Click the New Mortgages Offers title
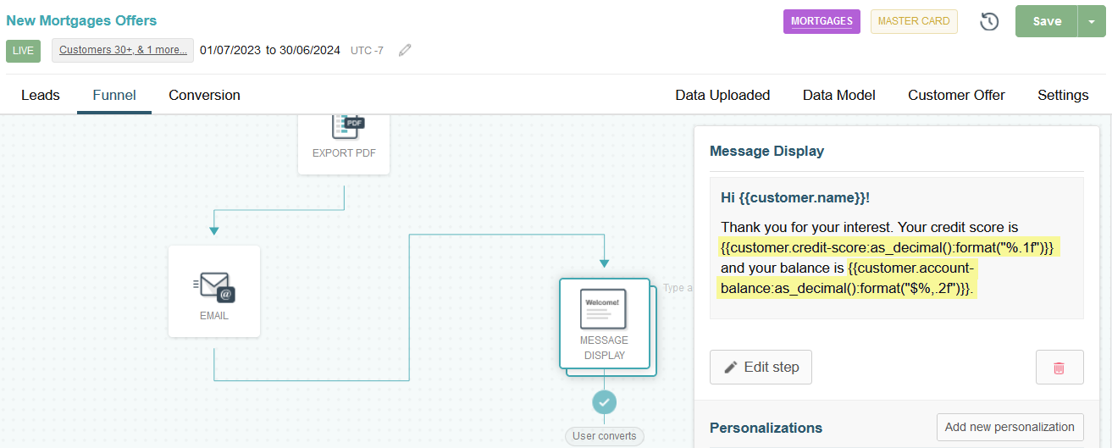The image size is (1112, 448). tap(81, 20)
